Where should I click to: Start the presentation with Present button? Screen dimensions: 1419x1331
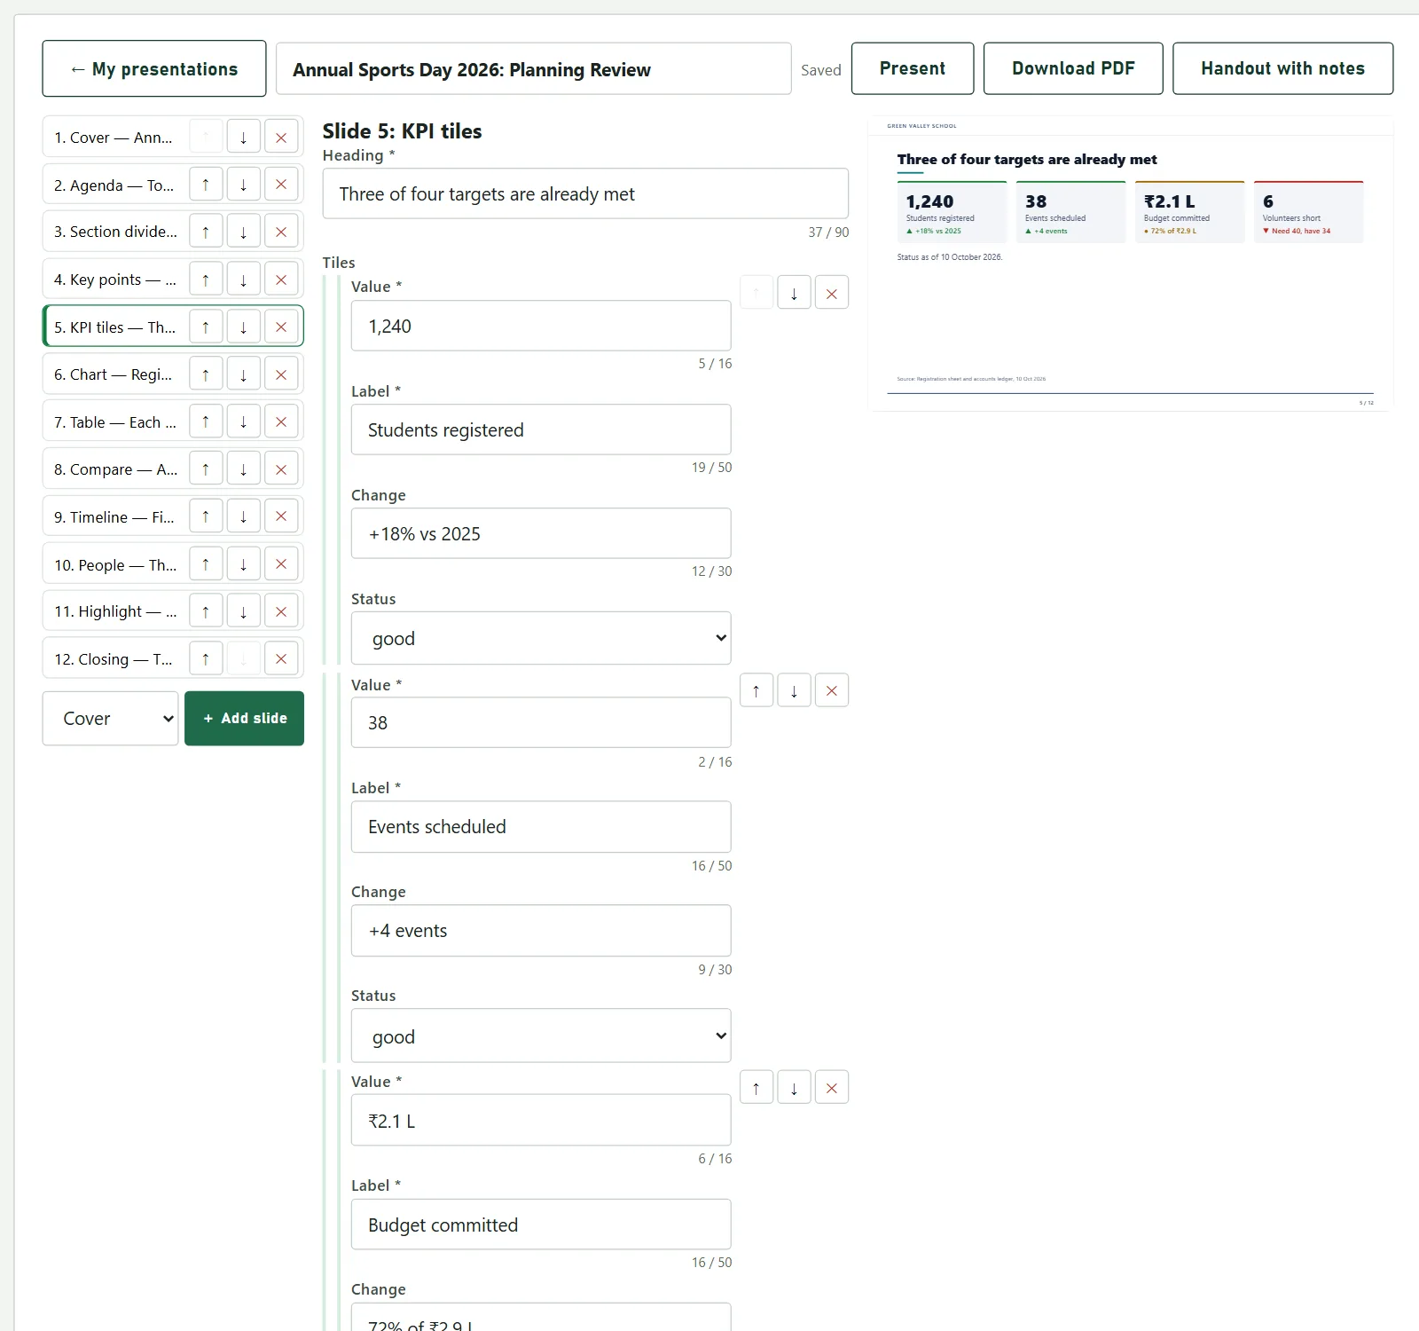pos(913,68)
